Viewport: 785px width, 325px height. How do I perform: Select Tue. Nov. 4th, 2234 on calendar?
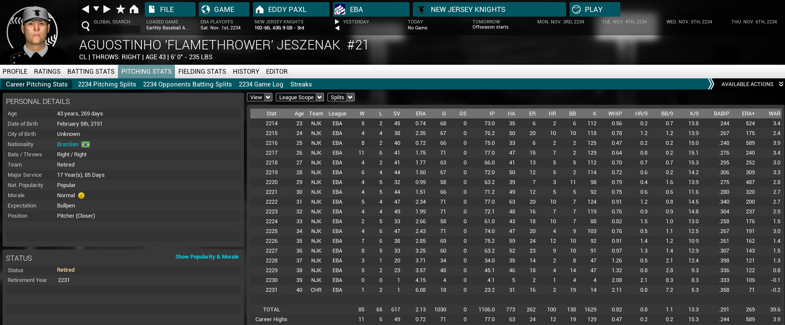point(624,22)
